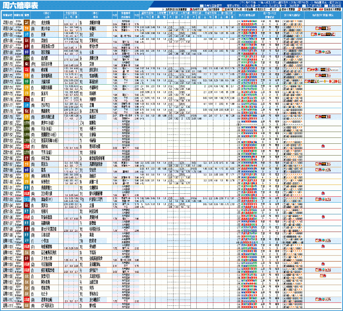This screenshot has width=343, height=311.
Task: Click the home odds 1.55 in row 星期六 96
Action: point(66,219)
